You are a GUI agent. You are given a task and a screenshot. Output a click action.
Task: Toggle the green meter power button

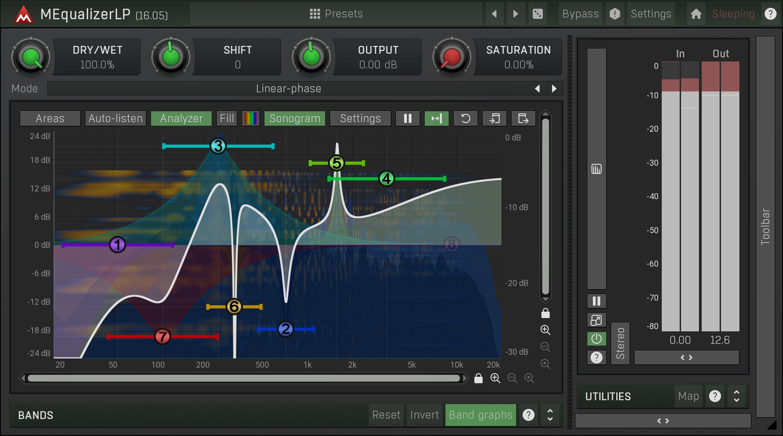[597, 339]
